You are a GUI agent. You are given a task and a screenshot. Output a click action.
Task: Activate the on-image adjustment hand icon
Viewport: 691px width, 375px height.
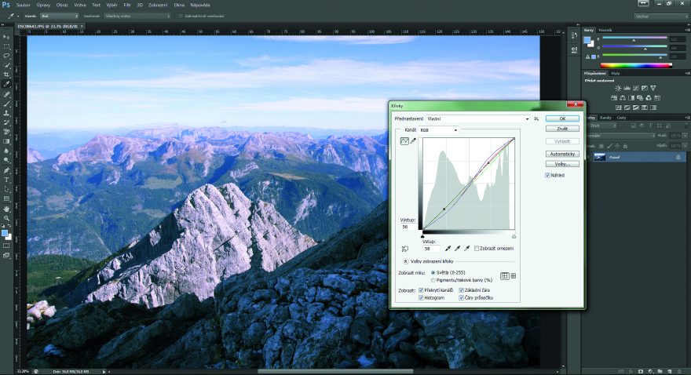click(405, 249)
